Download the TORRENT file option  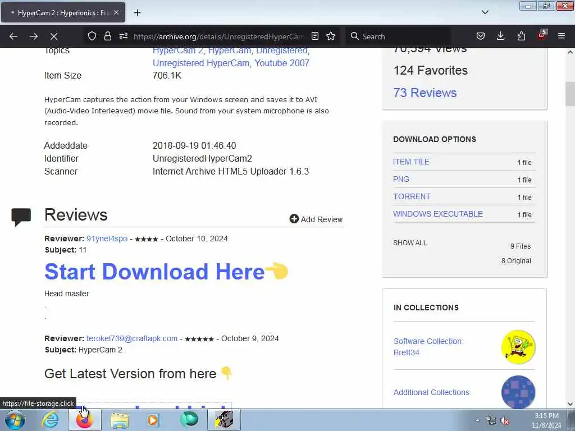coord(412,196)
